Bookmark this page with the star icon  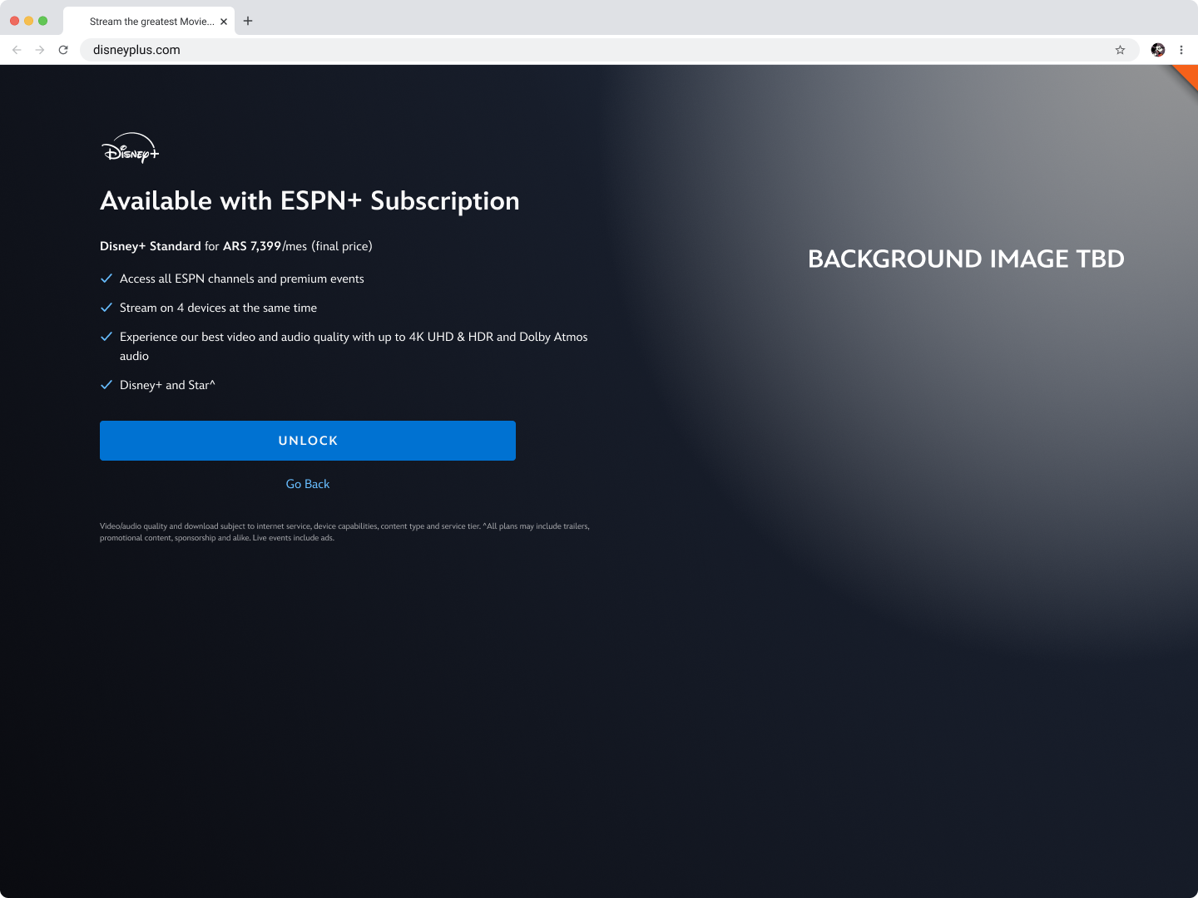(1120, 50)
